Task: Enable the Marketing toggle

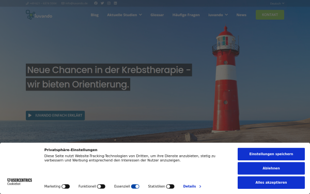Action: pyautogui.click(x=66, y=186)
